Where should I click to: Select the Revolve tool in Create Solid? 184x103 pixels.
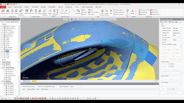8,12
